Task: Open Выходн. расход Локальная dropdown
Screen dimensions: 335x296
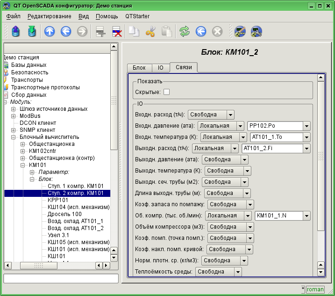Action: pyautogui.click(x=215, y=148)
